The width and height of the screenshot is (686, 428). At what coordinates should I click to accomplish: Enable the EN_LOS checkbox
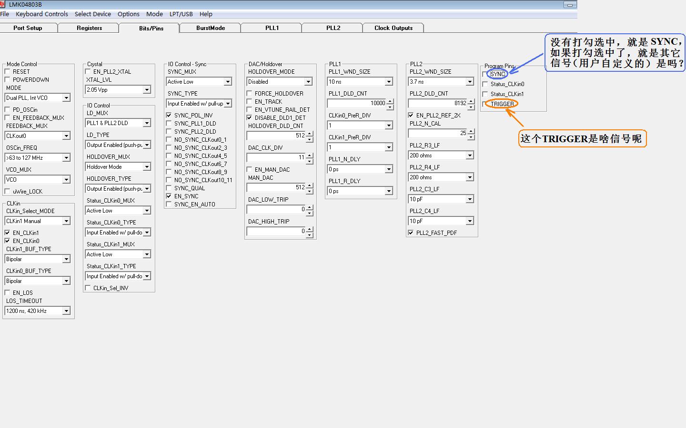click(8, 293)
